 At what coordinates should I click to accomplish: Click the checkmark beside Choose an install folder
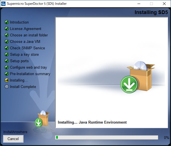(x=7, y=35)
